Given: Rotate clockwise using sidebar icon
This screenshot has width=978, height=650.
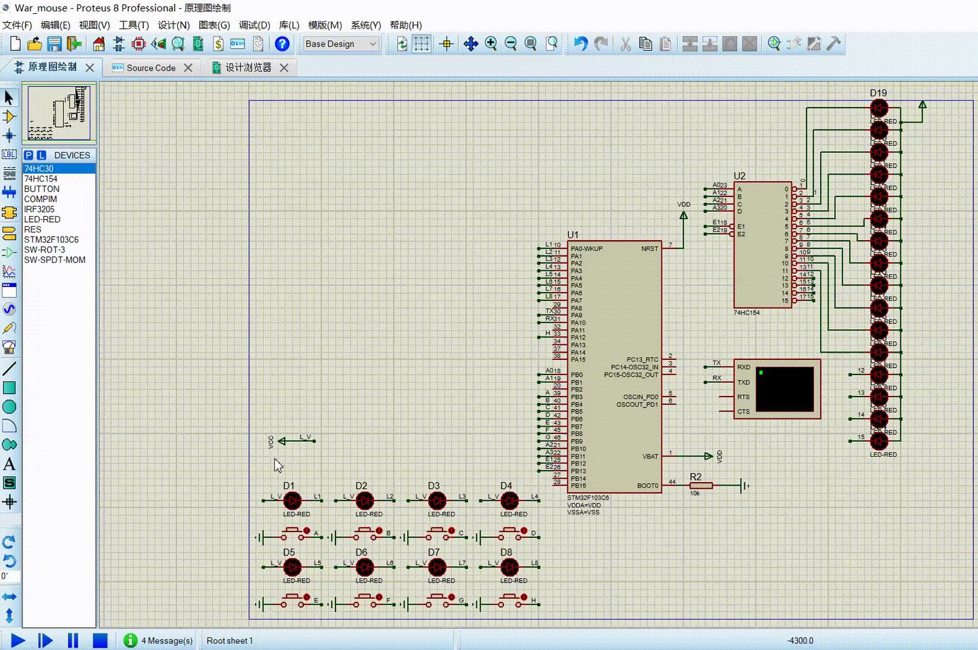Looking at the screenshot, I should [x=9, y=542].
